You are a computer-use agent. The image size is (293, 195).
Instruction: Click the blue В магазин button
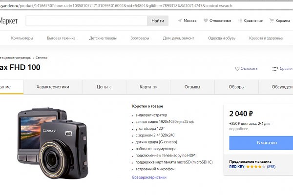[267, 143]
